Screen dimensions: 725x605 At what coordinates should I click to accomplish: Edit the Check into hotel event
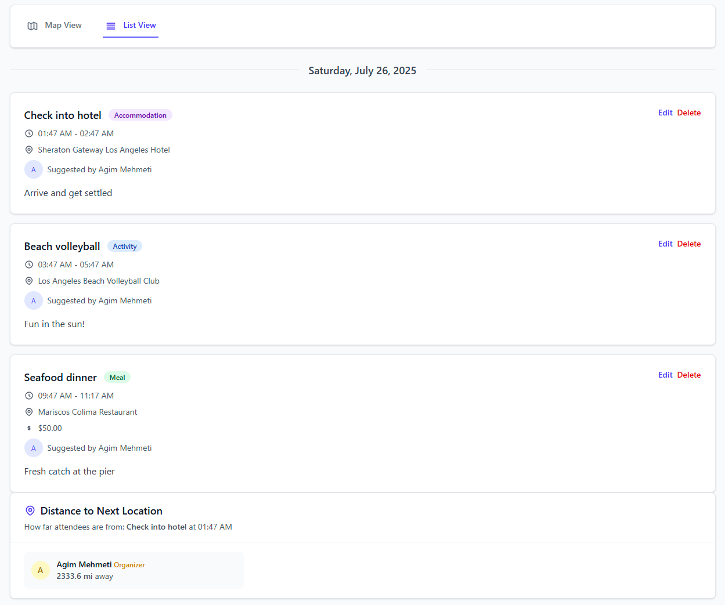click(665, 113)
